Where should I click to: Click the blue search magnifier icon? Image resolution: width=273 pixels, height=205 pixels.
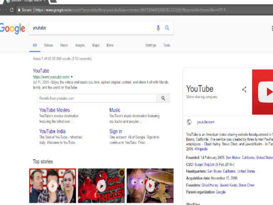coord(167,28)
